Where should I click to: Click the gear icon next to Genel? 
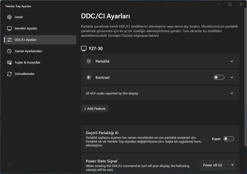(x=9, y=17)
